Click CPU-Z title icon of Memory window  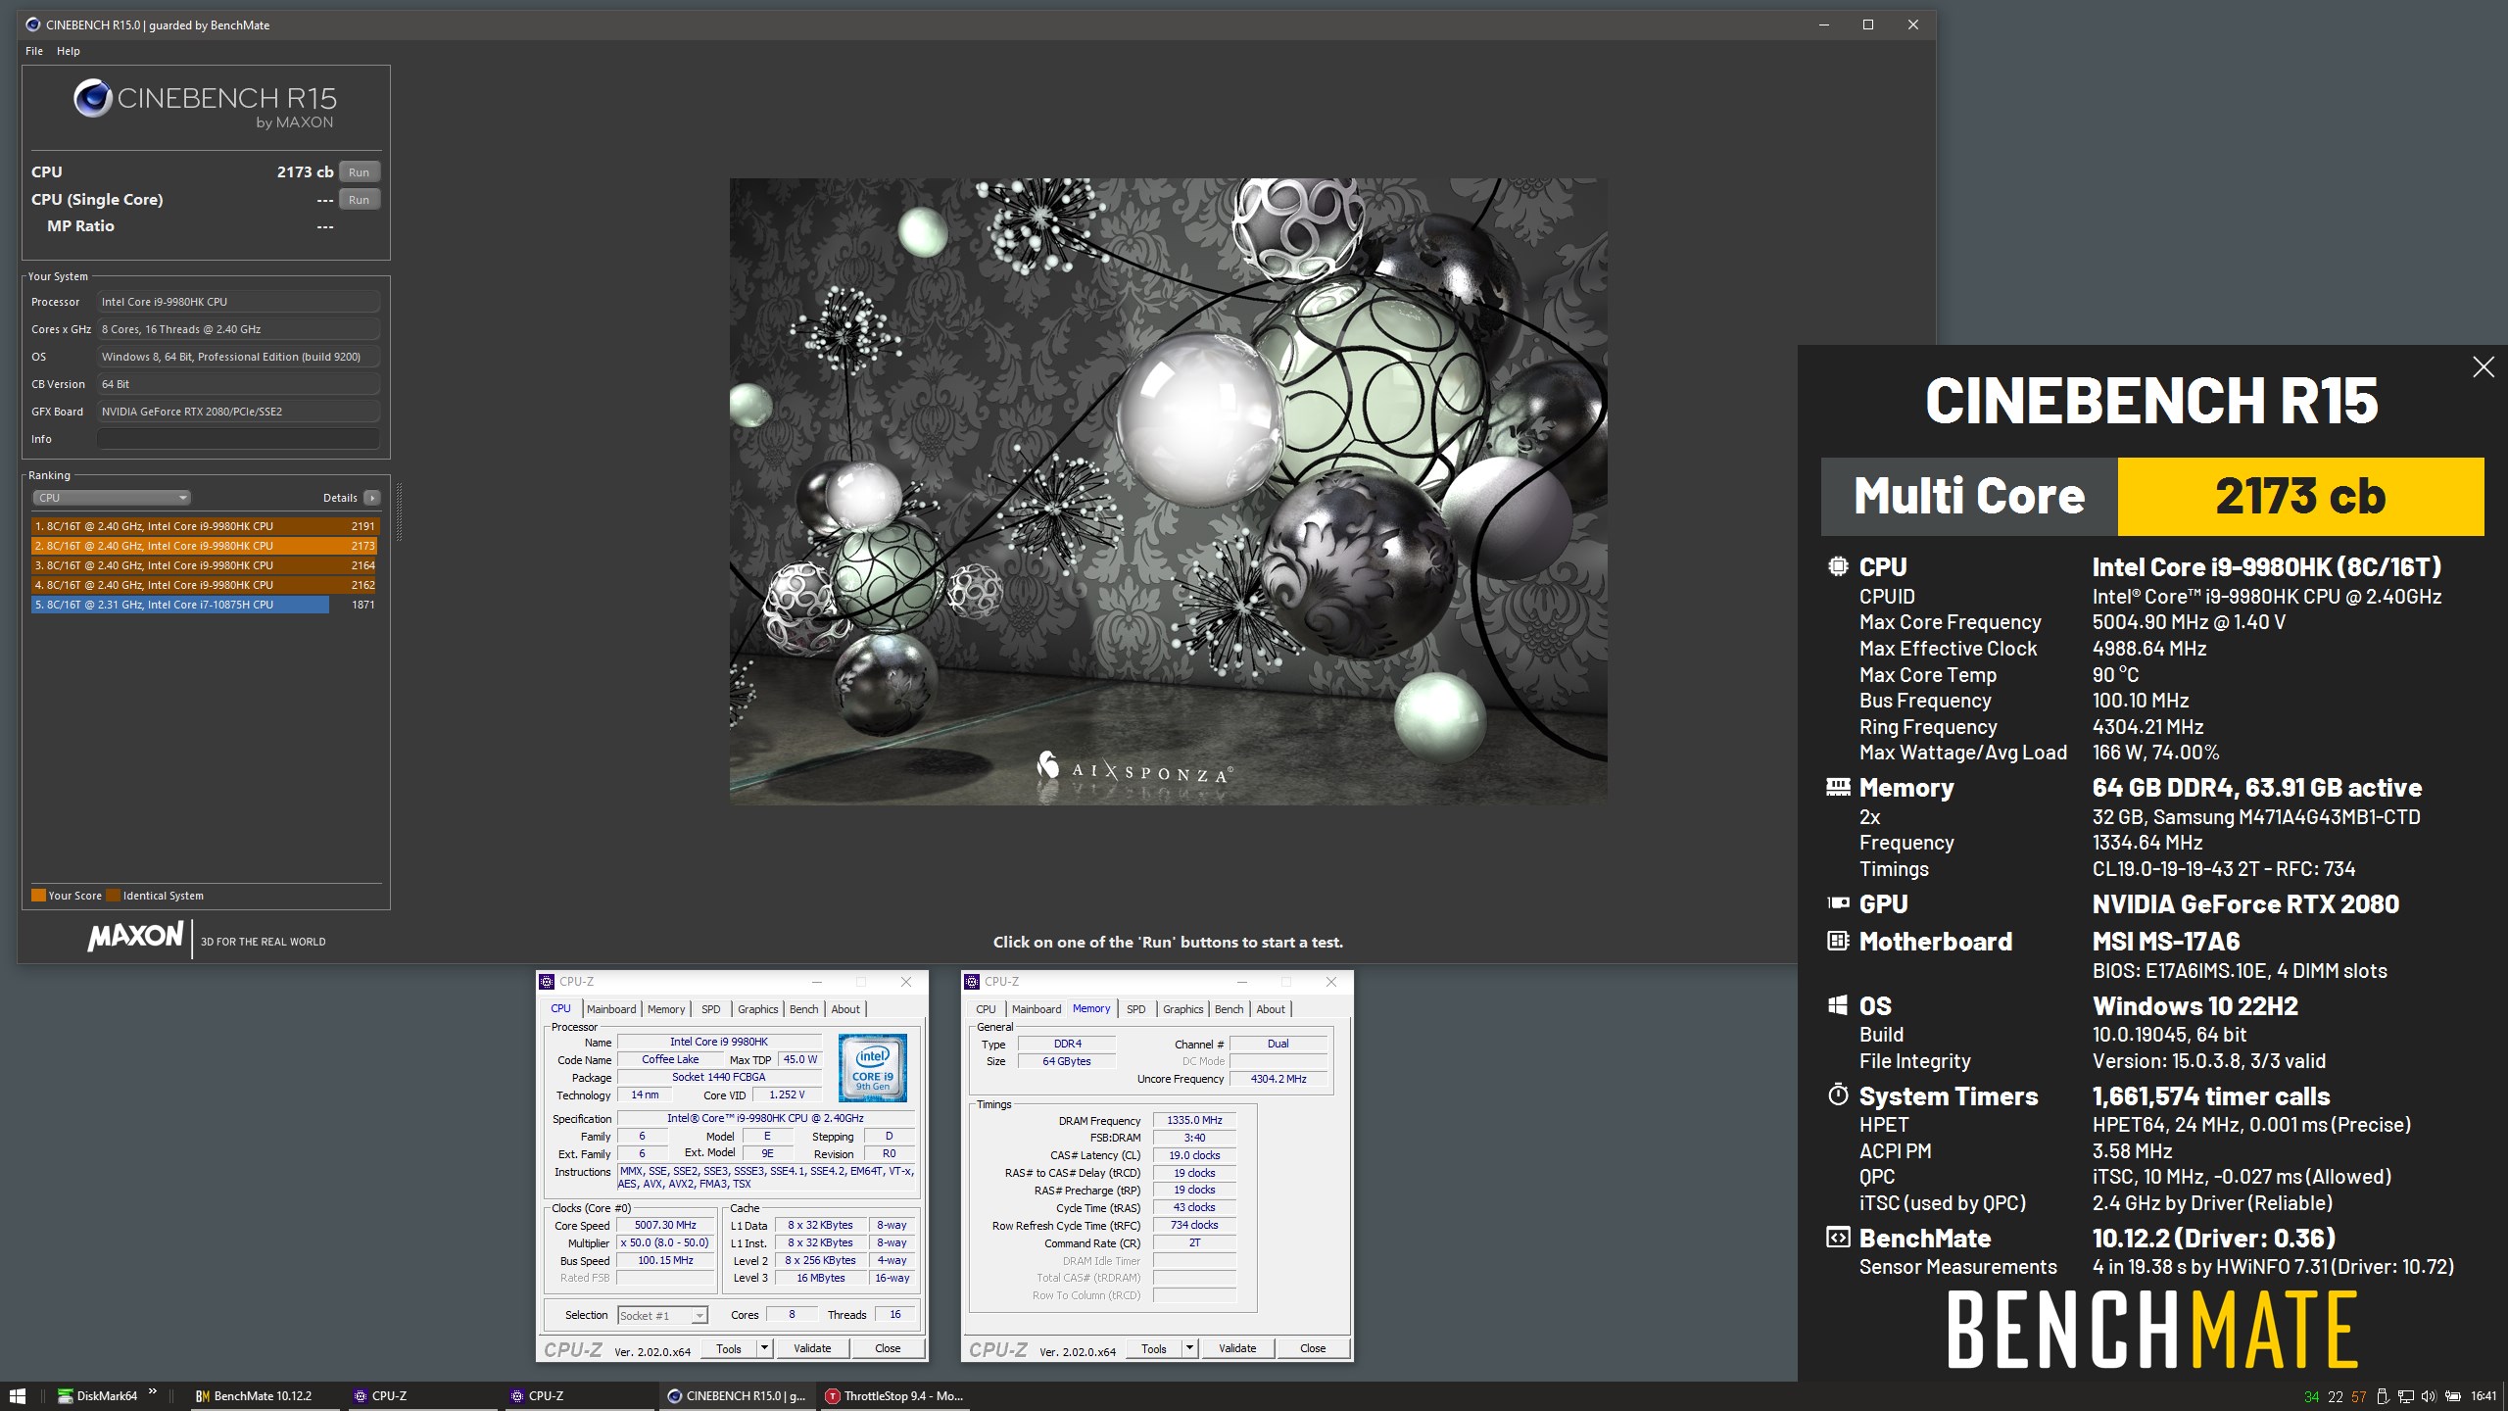973,982
